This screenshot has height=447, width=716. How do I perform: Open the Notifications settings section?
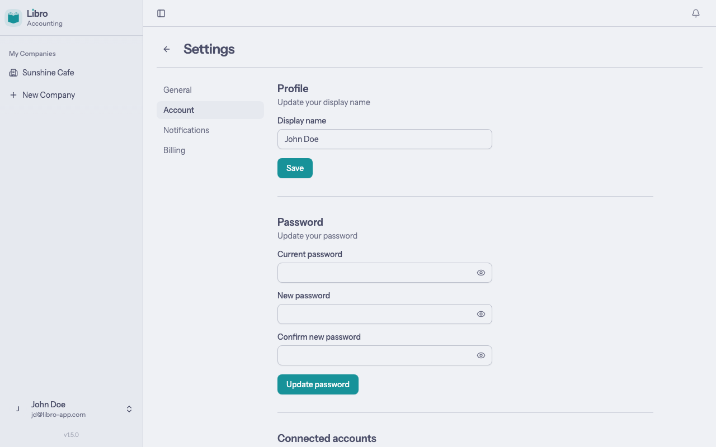click(x=186, y=130)
